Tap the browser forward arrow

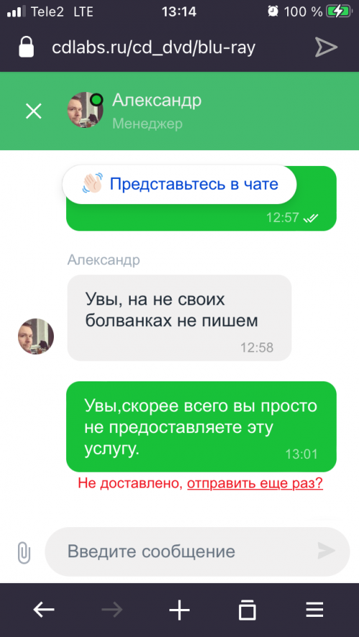tap(112, 610)
